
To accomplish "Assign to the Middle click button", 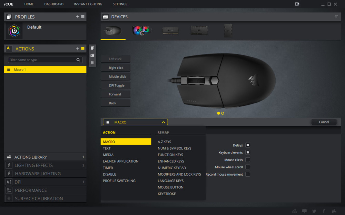I will point(116,76).
